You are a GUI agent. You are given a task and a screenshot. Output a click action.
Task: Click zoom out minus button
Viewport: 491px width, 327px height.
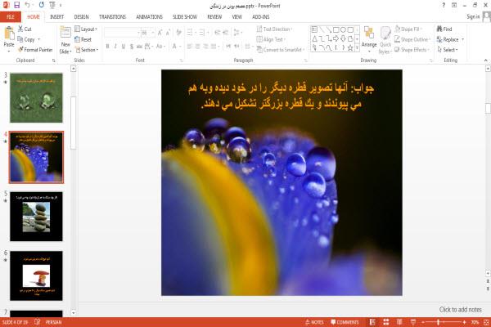(x=423, y=322)
